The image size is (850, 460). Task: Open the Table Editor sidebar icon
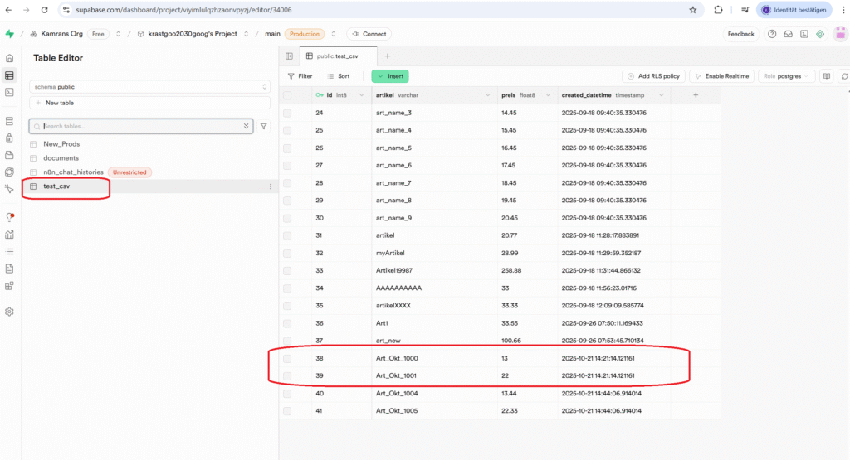click(x=9, y=75)
